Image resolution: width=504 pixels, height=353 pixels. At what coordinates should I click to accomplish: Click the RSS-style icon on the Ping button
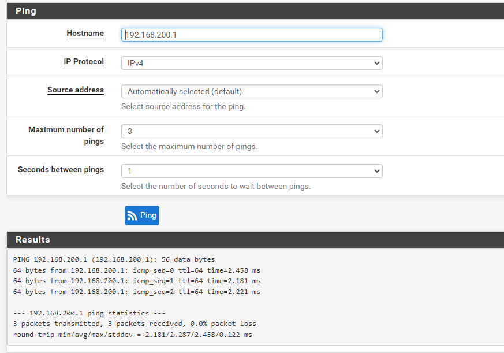pyautogui.click(x=132, y=215)
